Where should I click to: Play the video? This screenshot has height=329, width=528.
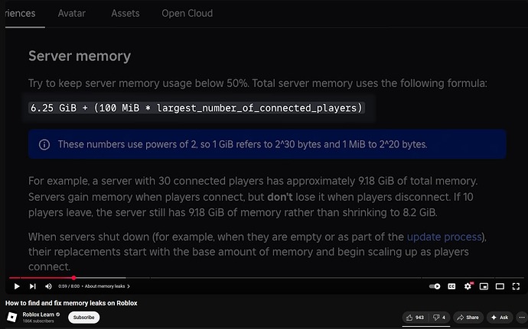click(17, 286)
